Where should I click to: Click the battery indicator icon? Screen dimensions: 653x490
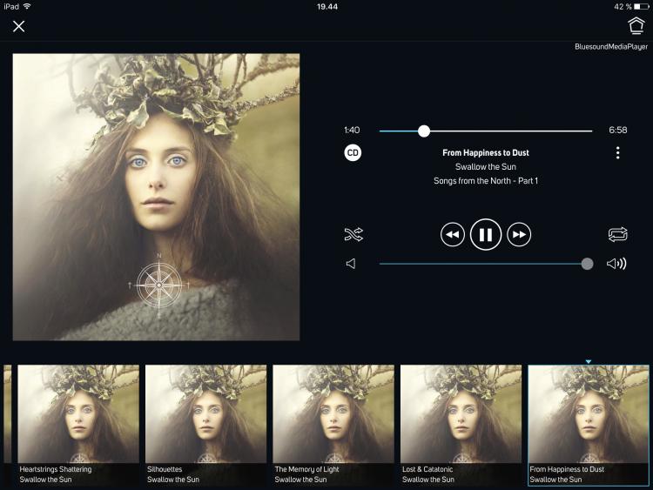click(642, 7)
